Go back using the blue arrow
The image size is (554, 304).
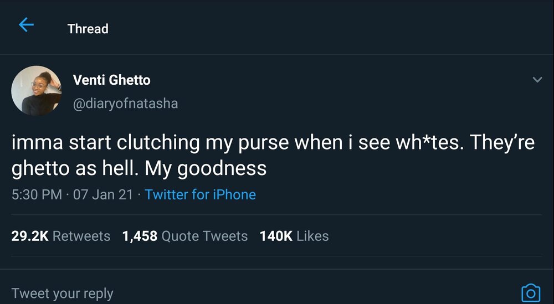(x=26, y=25)
